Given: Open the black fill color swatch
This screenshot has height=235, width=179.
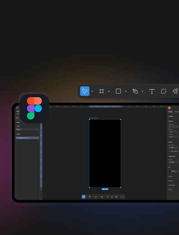Looking at the screenshot, I should [170, 171].
